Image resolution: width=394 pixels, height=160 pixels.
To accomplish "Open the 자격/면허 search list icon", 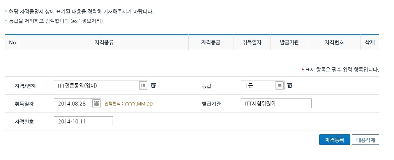I will [x=143, y=86].
